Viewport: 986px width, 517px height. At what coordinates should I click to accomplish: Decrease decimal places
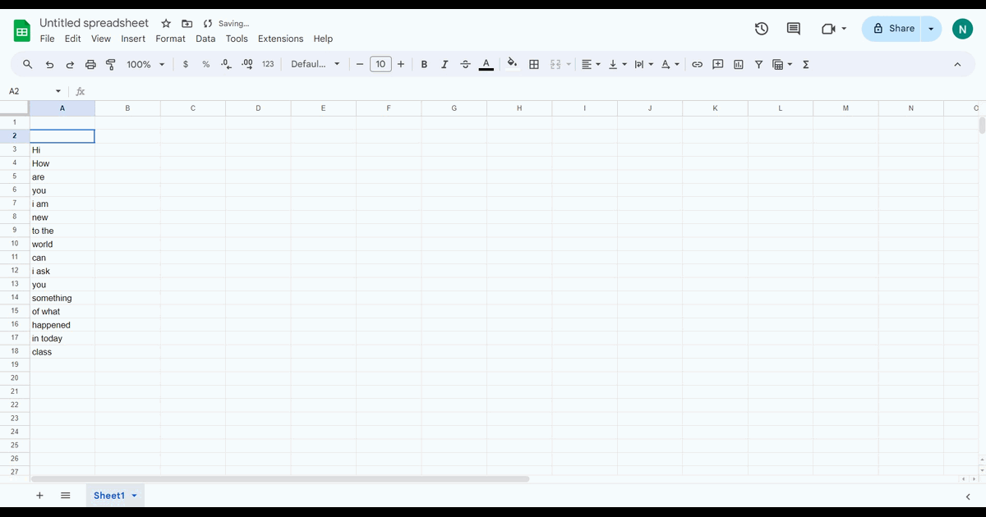227,64
